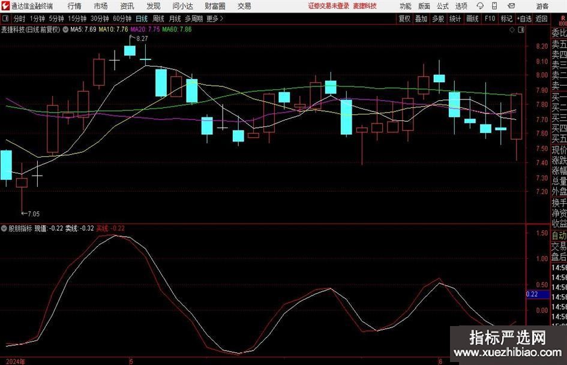Switch to 60分钟 period tab

(122, 19)
